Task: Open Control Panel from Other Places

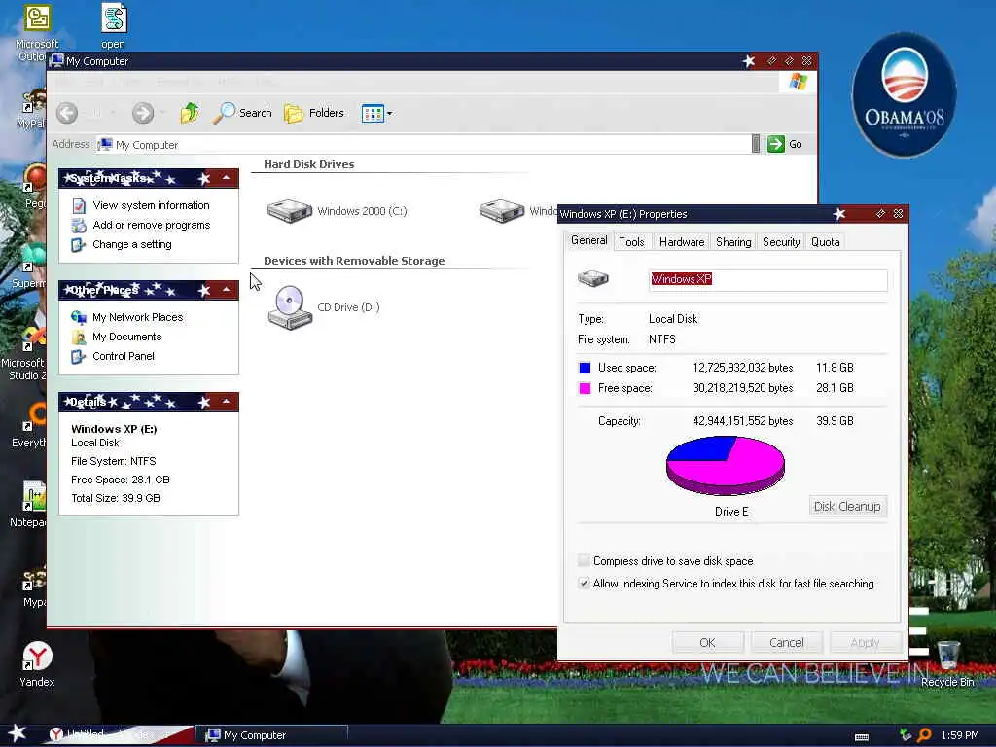Action: click(124, 356)
